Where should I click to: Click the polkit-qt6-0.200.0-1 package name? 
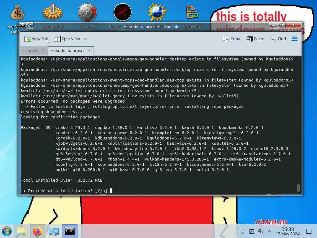(80, 170)
